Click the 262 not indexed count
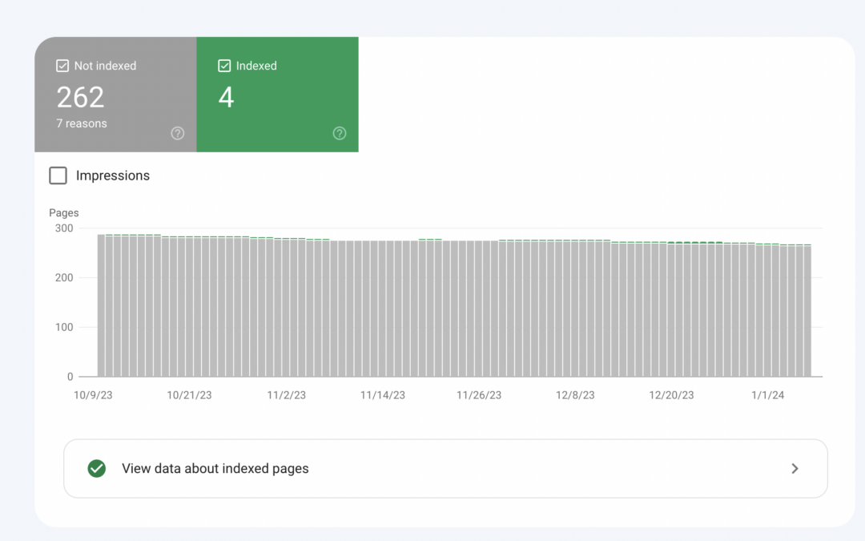Viewport: 865px width, 541px height. 80,98
